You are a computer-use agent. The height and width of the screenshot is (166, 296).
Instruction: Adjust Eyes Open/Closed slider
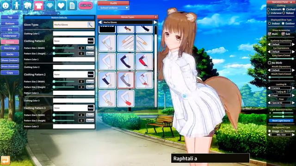tap(281, 59)
